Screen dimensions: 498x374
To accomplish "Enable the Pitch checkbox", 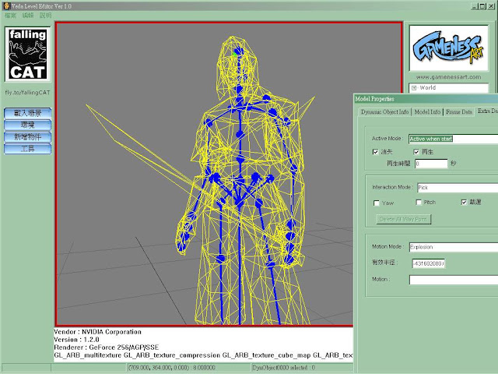I will [419, 203].
